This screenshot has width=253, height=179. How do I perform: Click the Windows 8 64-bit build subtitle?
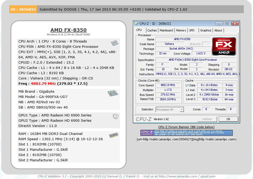tap(69, 34)
